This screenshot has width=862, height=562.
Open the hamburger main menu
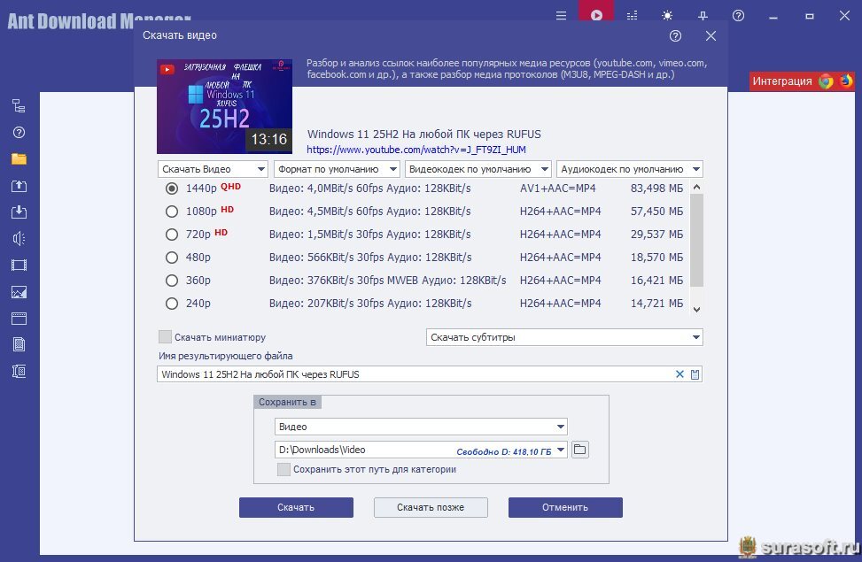[x=561, y=15]
